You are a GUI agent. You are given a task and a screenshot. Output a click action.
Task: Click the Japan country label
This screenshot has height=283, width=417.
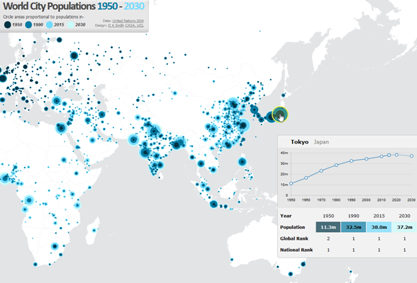point(321,142)
